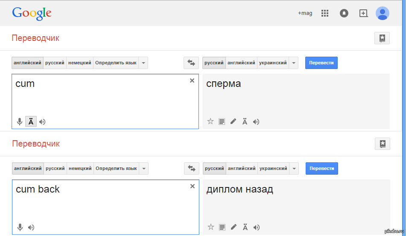Click the top Перевести button

tap(321, 63)
